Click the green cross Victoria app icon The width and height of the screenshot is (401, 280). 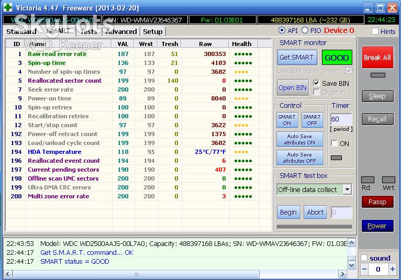pyautogui.click(x=8, y=7)
